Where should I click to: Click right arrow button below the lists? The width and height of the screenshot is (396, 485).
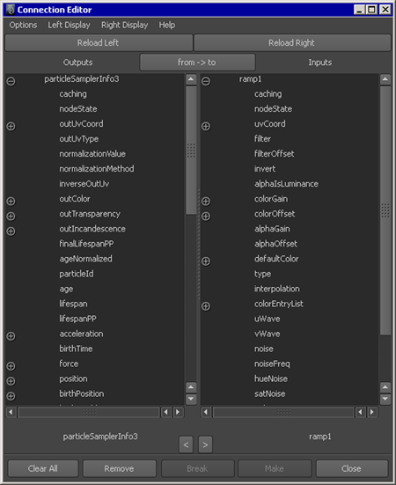click(205, 445)
